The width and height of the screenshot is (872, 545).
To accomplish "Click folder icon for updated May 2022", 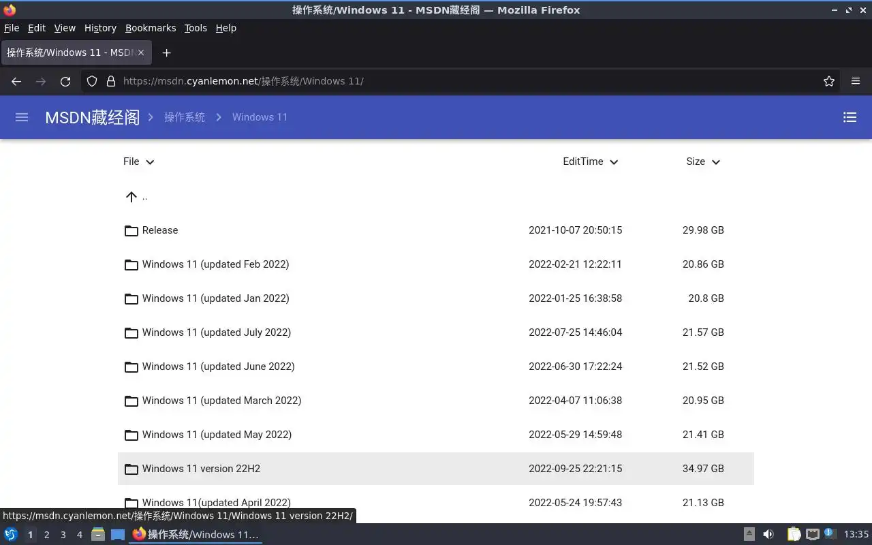I will click(x=131, y=435).
